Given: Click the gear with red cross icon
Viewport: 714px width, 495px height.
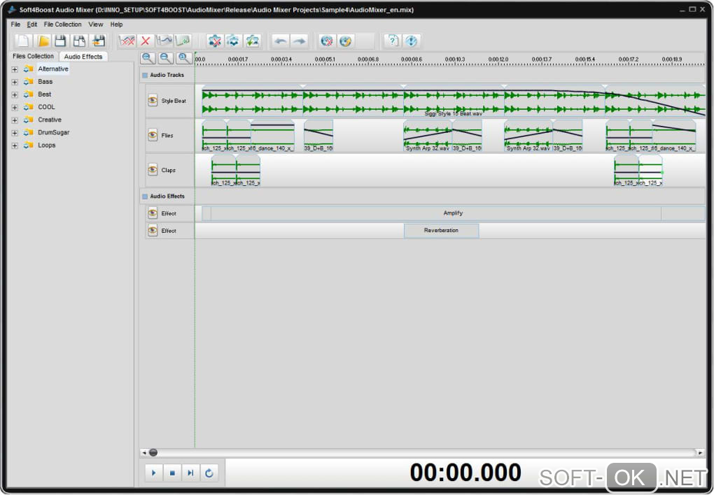Looking at the screenshot, I should [214, 41].
